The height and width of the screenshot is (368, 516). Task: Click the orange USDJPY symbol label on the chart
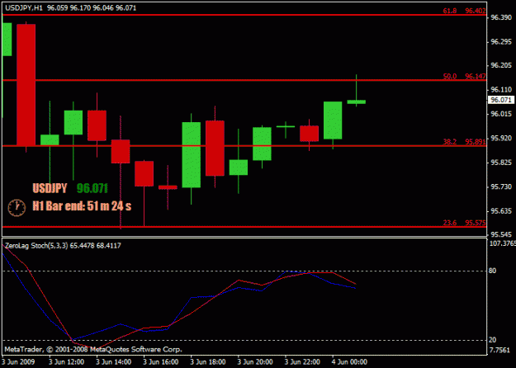click(50, 188)
